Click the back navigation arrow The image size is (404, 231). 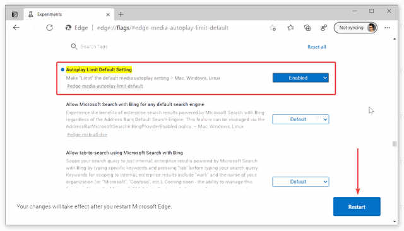click(x=16, y=28)
